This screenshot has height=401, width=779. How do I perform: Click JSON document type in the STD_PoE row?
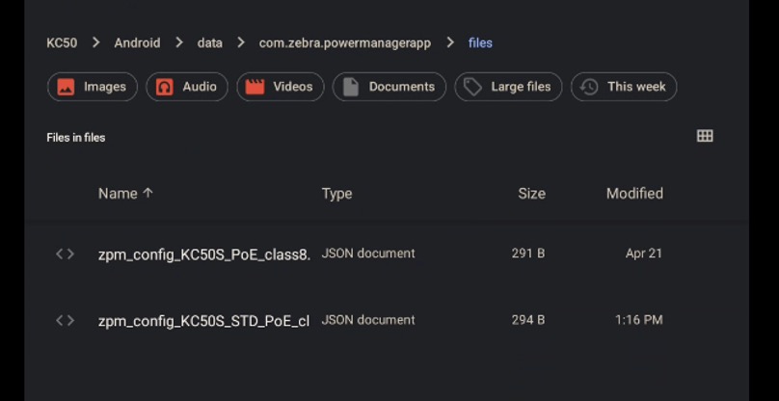[368, 320]
